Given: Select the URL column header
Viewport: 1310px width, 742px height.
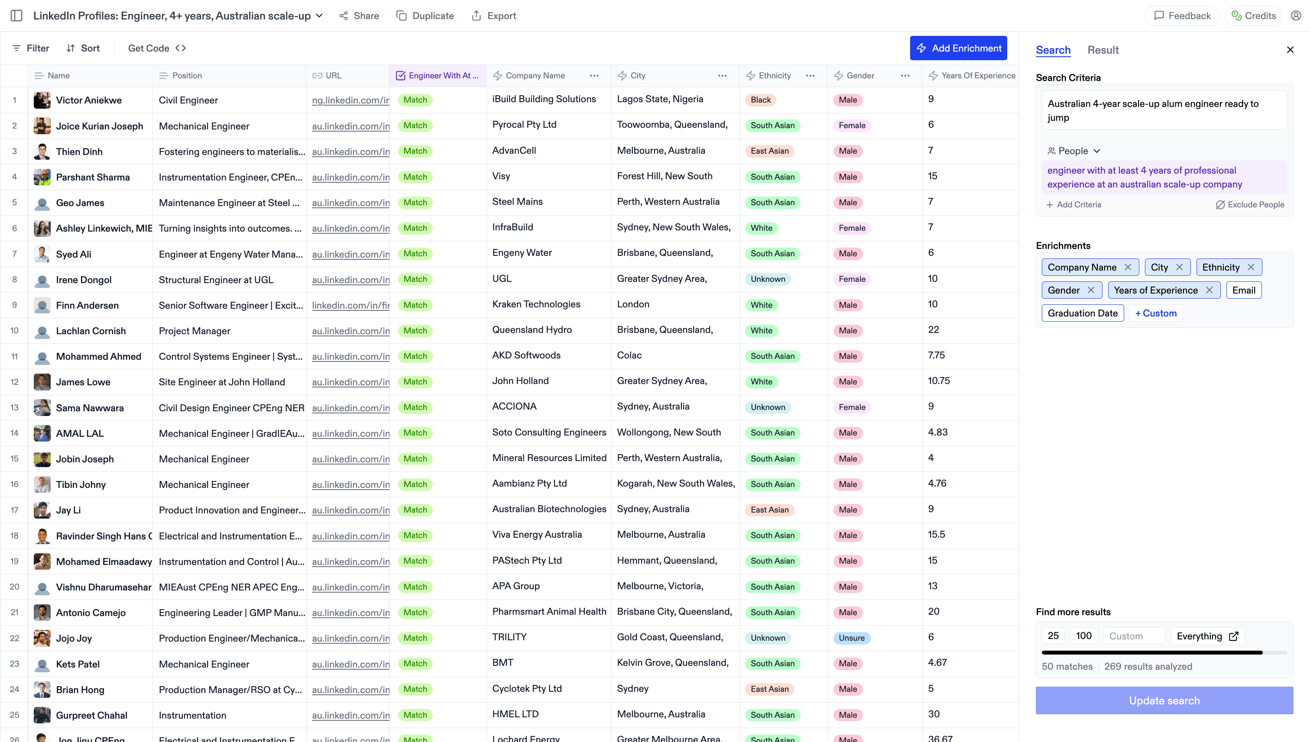Looking at the screenshot, I should 347,75.
